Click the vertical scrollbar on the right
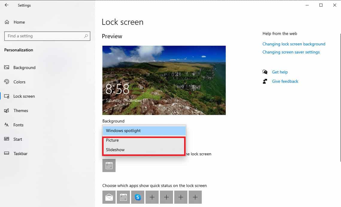This screenshot has width=341, height=207. coord(340,98)
